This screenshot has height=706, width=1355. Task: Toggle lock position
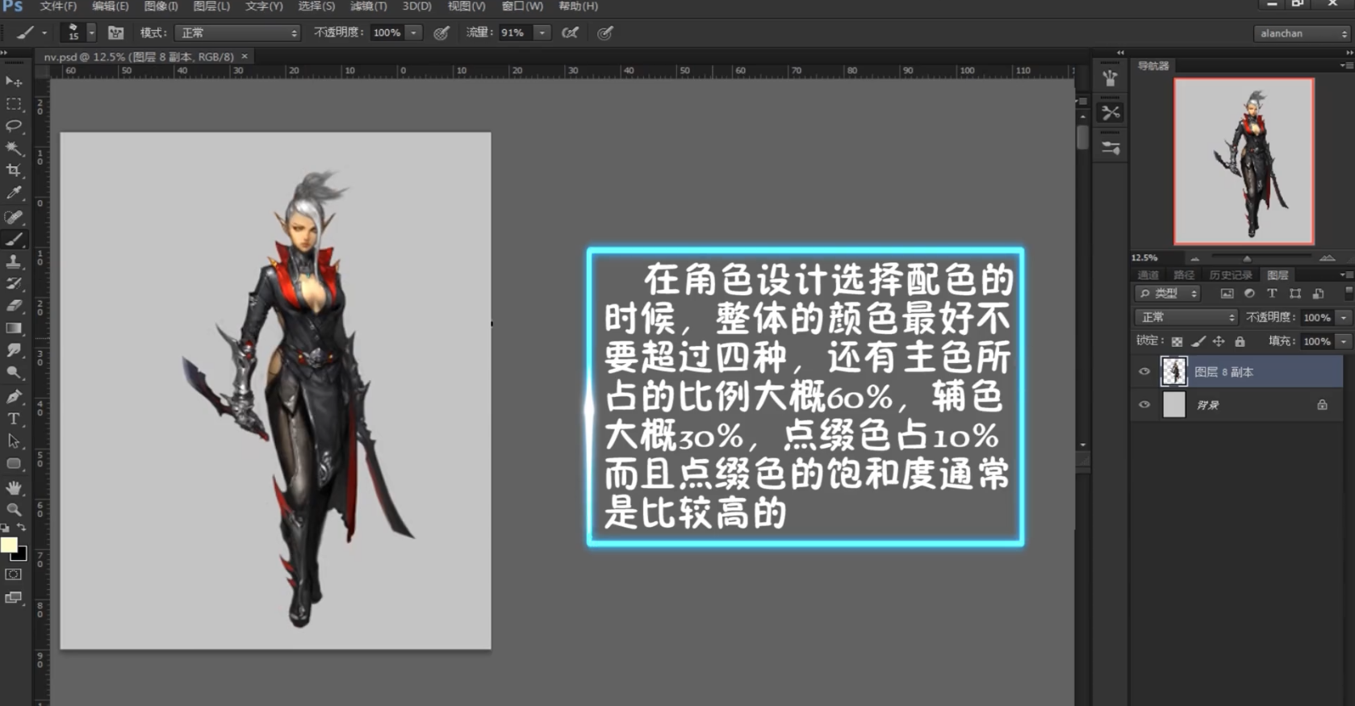(1219, 341)
